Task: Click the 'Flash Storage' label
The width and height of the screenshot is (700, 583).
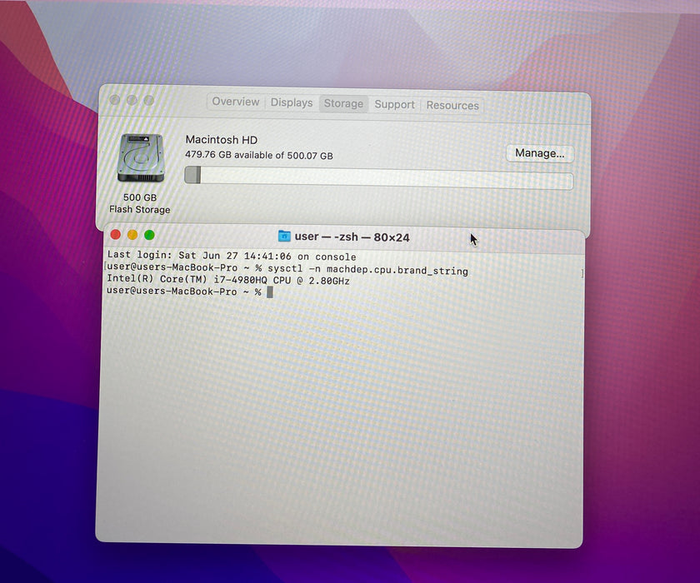Action: tap(140, 209)
